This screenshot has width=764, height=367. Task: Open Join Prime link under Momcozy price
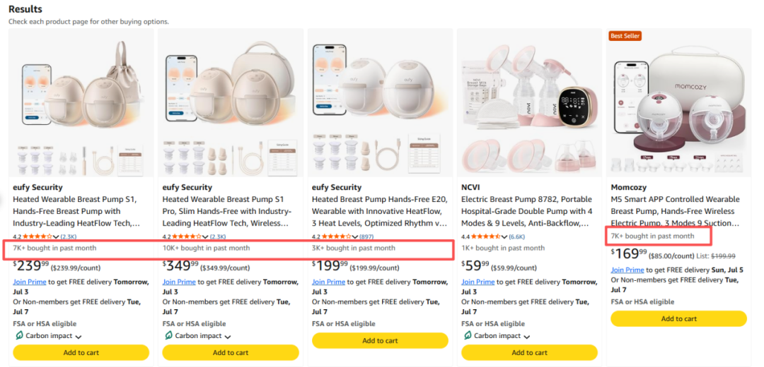[x=627, y=270]
